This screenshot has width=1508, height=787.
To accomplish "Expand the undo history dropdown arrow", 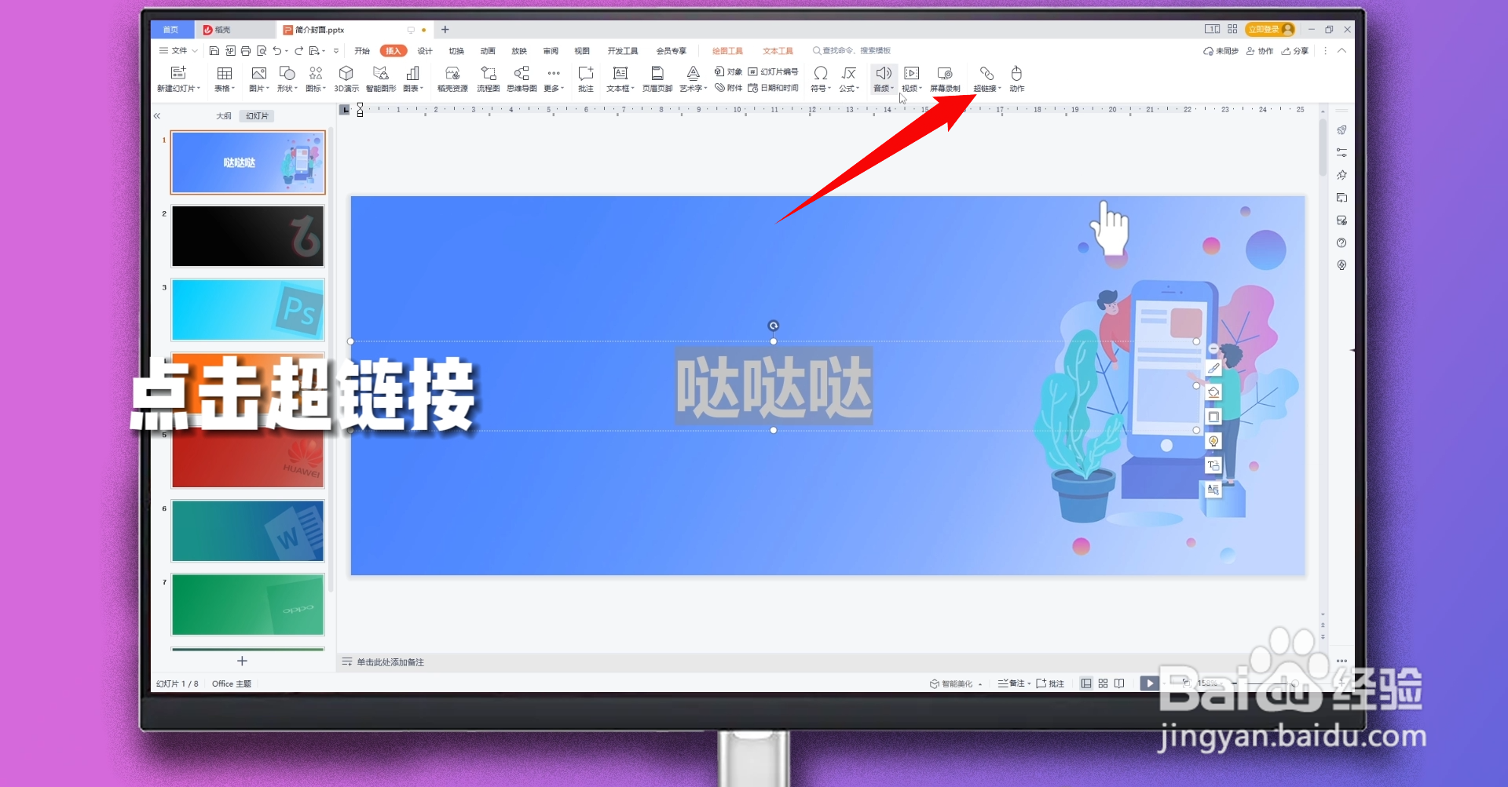I will click(x=287, y=51).
